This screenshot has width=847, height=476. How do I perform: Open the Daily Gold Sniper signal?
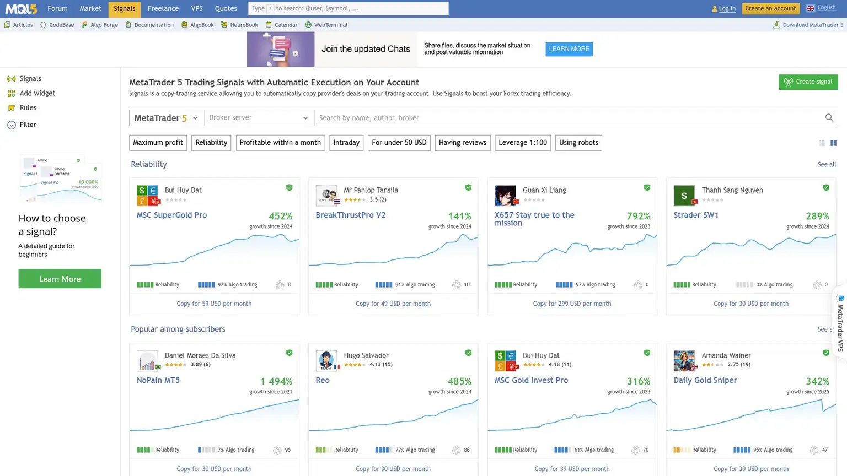coord(705,381)
